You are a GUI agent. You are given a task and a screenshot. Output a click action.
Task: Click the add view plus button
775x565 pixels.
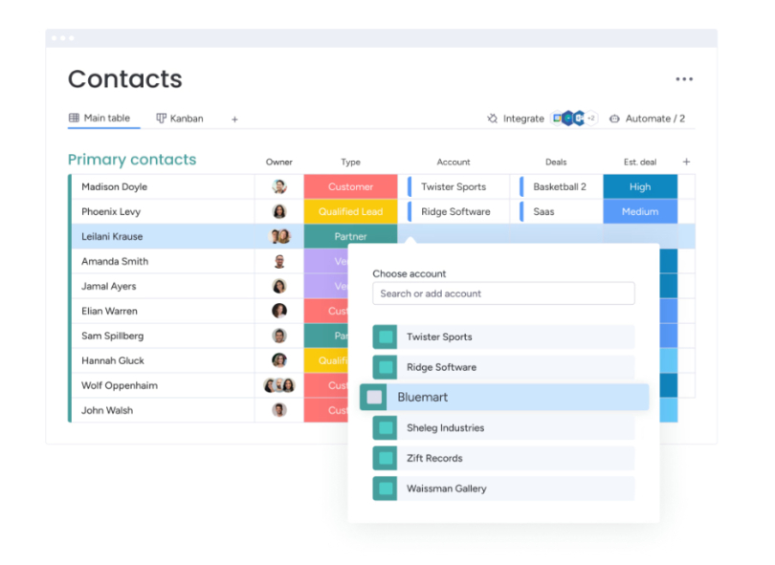tap(234, 119)
